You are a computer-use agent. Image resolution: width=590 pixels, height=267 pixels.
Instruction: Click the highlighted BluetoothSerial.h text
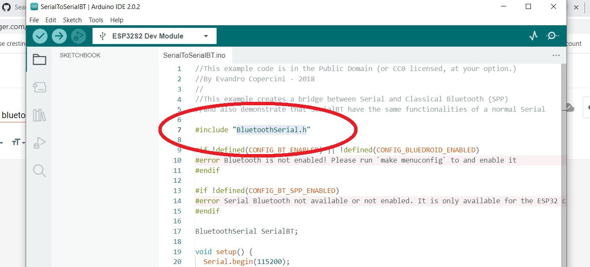272,130
